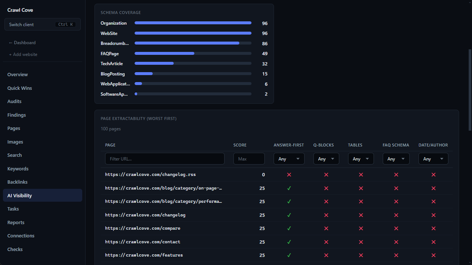
Task: Click the Score column header
Action: (240, 145)
